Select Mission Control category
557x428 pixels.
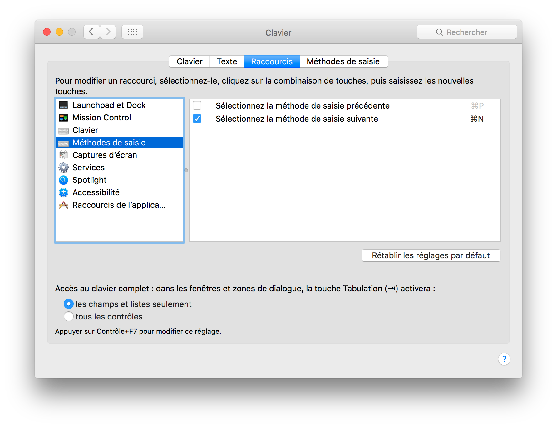click(119, 118)
